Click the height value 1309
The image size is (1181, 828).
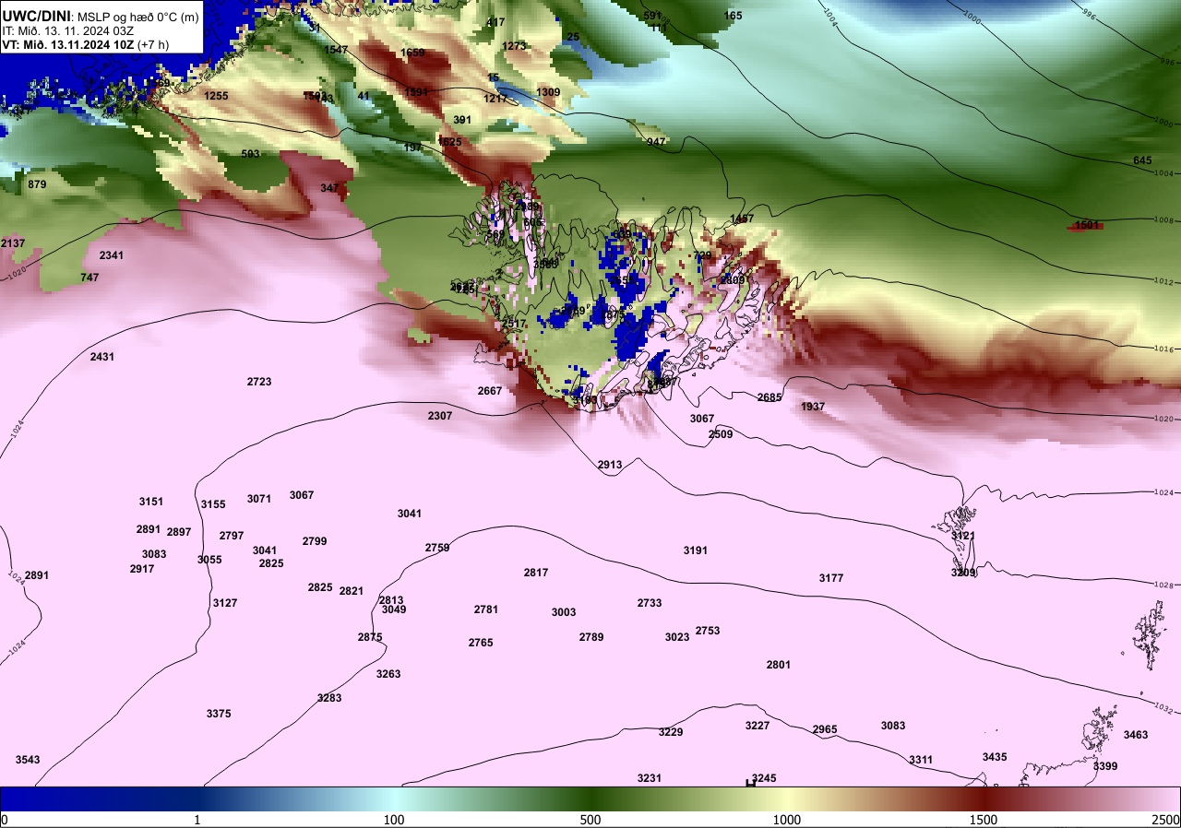[548, 92]
